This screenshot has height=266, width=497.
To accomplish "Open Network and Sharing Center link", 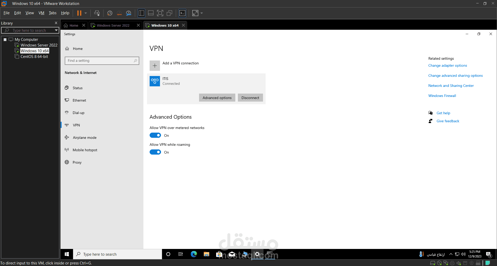I will pyautogui.click(x=451, y=86).
